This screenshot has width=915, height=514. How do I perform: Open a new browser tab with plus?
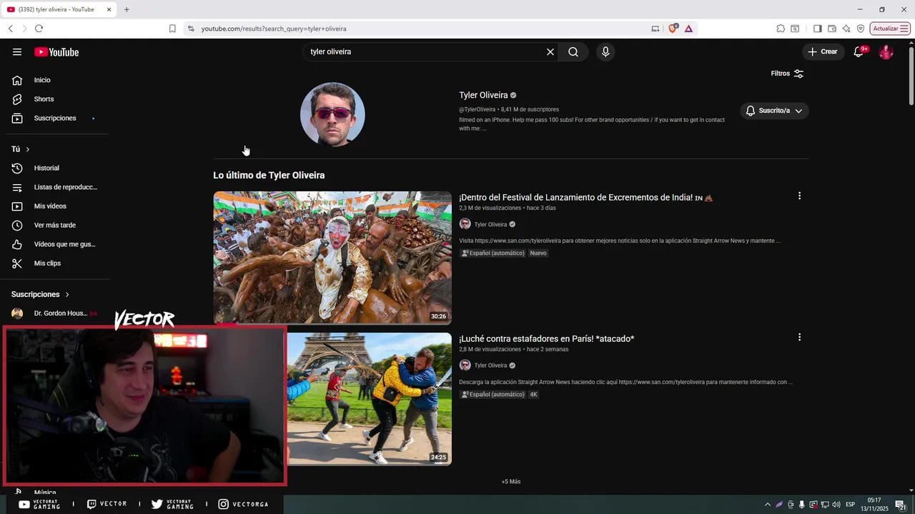pos(127,9)
